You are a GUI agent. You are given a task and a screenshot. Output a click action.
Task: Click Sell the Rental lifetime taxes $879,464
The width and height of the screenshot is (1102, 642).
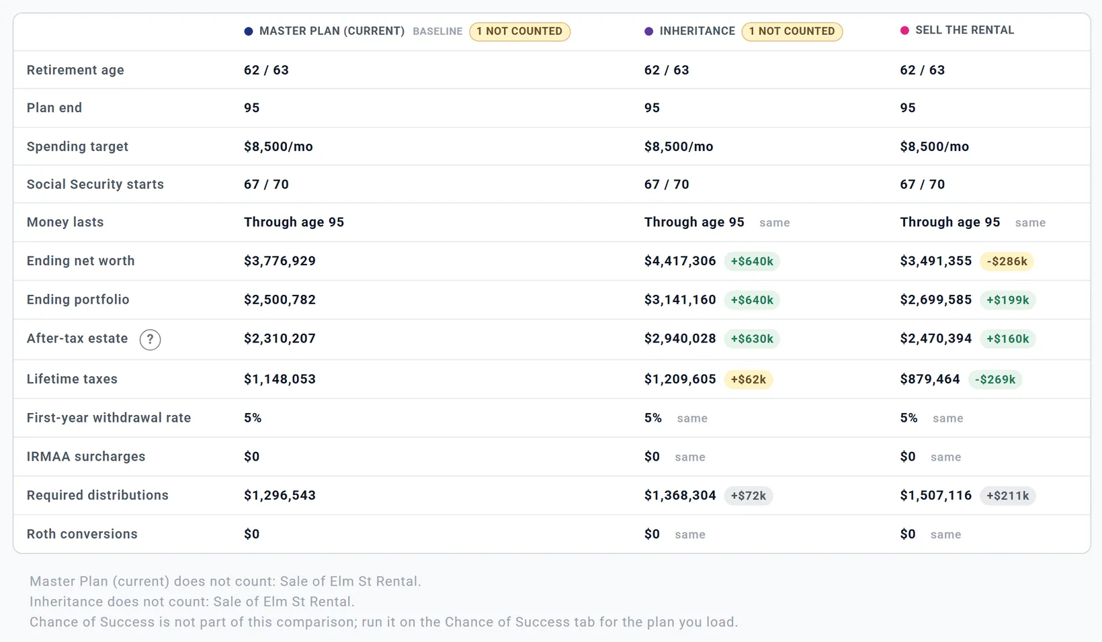[x=930, y=379]
